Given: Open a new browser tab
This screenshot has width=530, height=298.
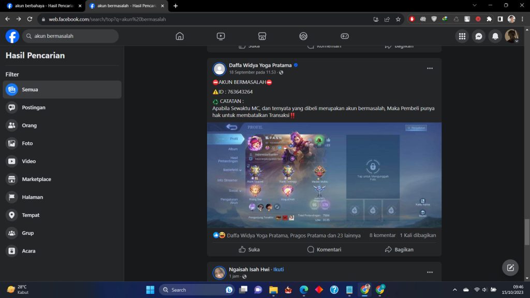Looking at the screenshot, I should pos(175,6).
